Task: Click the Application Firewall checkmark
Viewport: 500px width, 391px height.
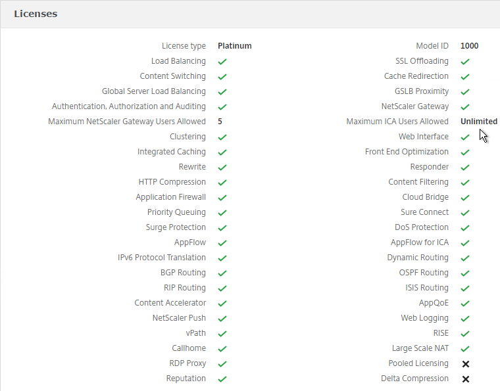Action: (222, 197)
